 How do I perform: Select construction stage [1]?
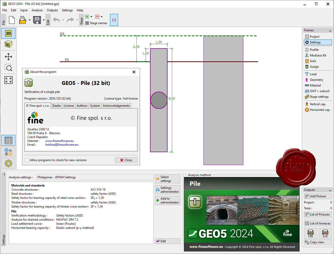114,20
